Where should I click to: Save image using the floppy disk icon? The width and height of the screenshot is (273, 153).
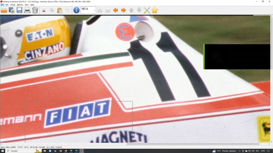[x=19, y=10]
